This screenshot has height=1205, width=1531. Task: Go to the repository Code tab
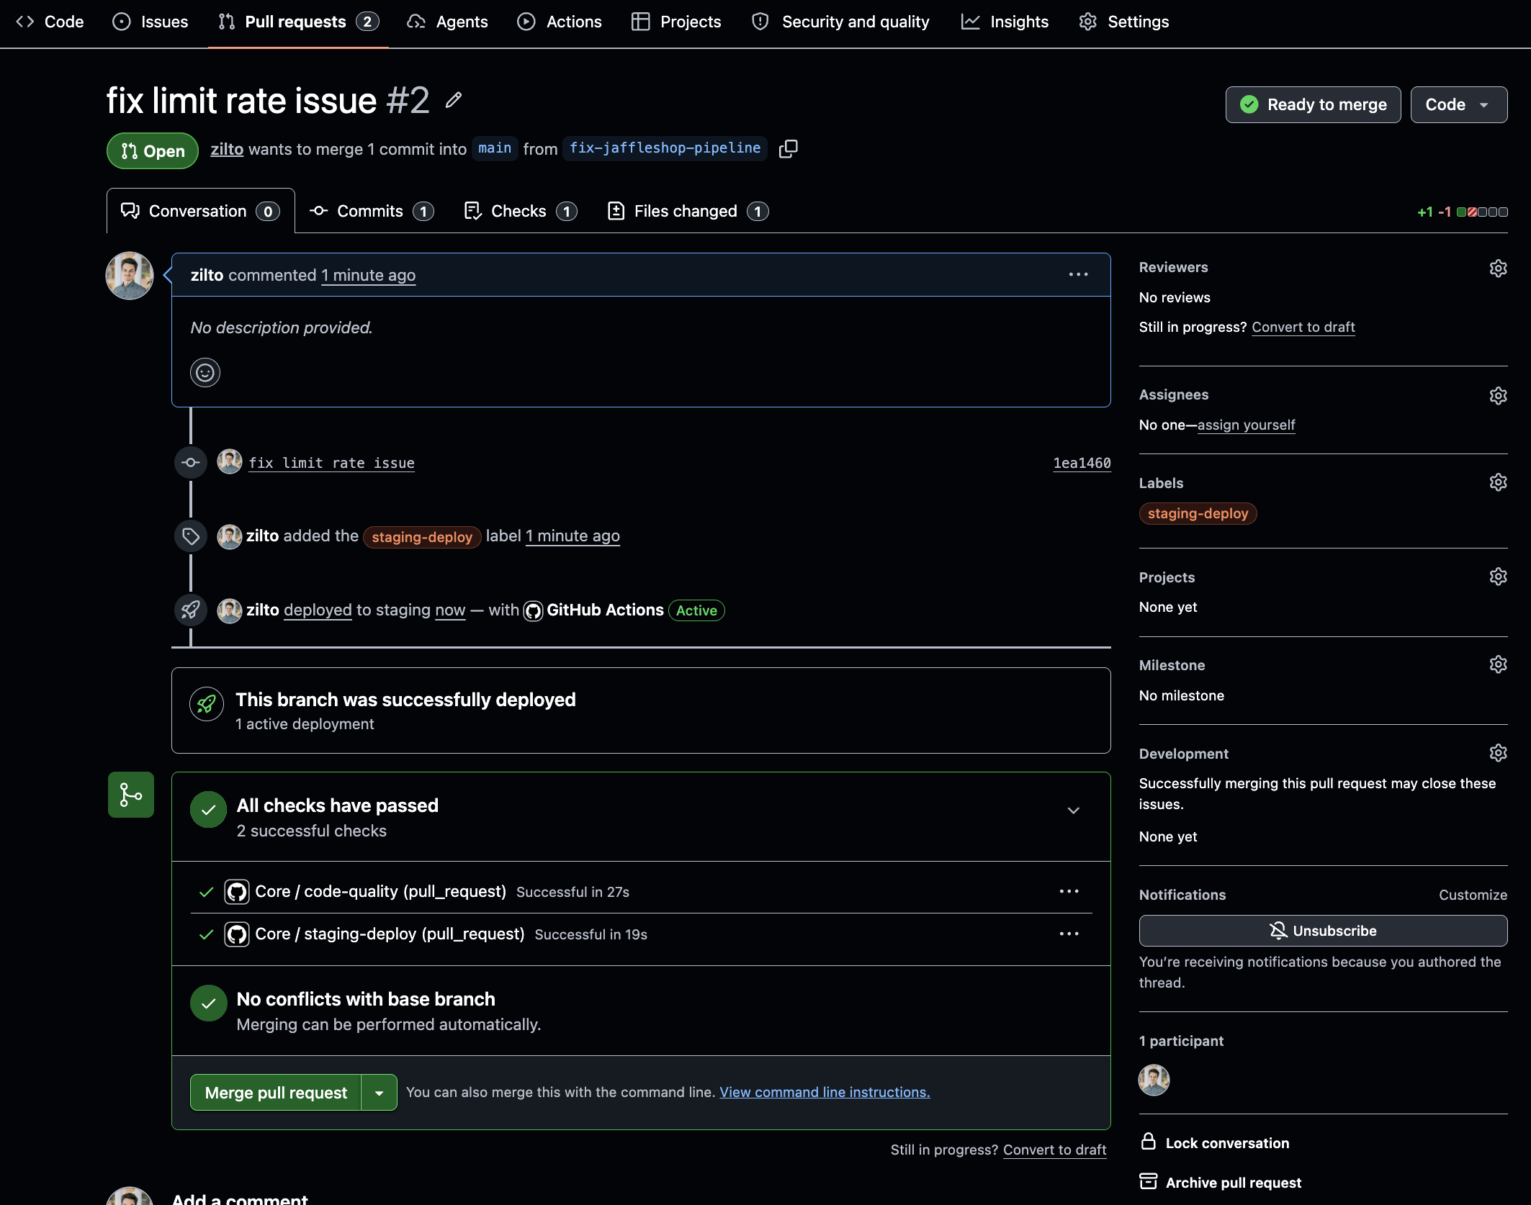pyautogui.click(x=50, y=22)
